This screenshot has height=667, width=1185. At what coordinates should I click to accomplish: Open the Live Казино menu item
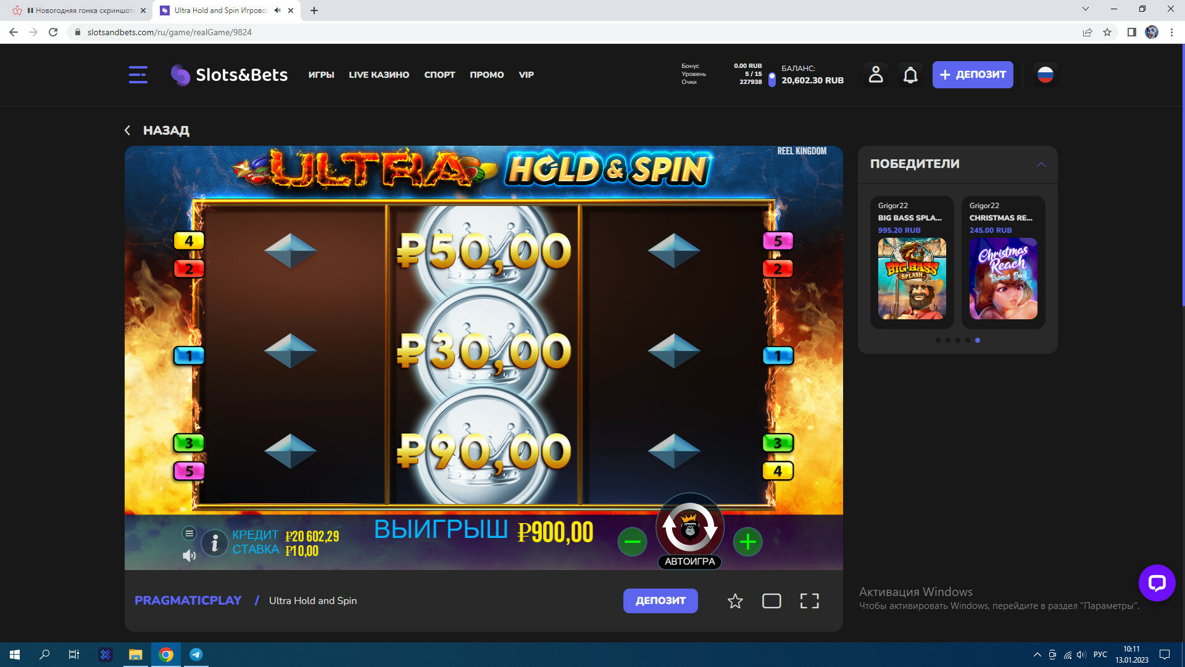coord(379,75)
